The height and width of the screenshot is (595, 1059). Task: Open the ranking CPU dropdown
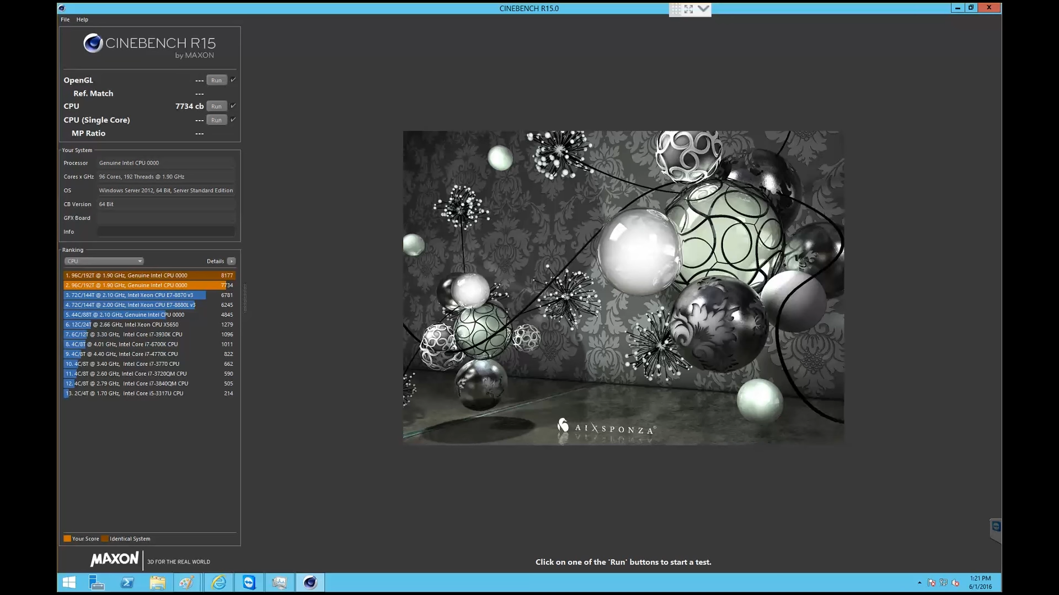(104, 261)
